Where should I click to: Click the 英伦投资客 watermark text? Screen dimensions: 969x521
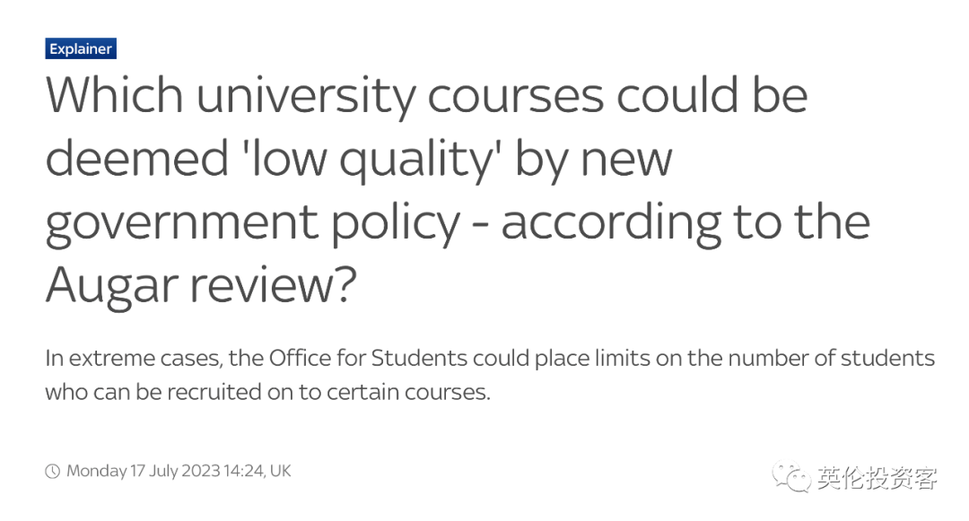(877, 478)
